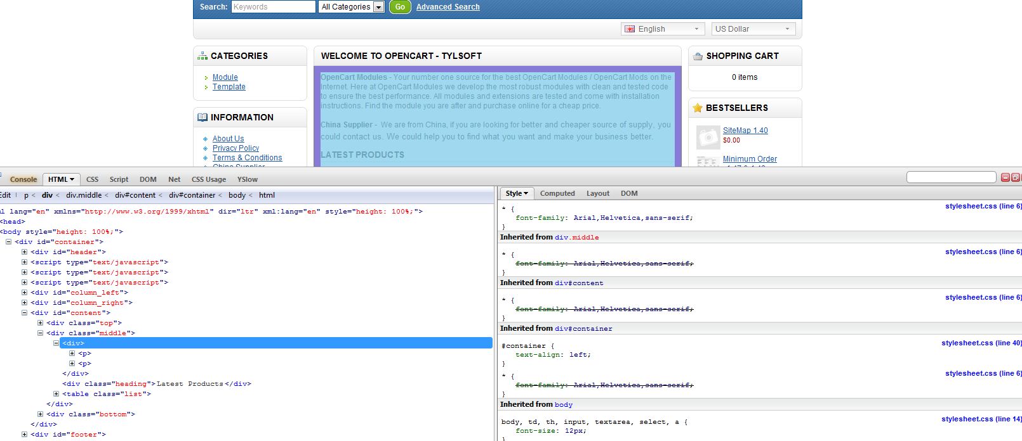Open the SiteMap 1.40 product thumbnail
1022x441 pixels.
coord(708,137)
